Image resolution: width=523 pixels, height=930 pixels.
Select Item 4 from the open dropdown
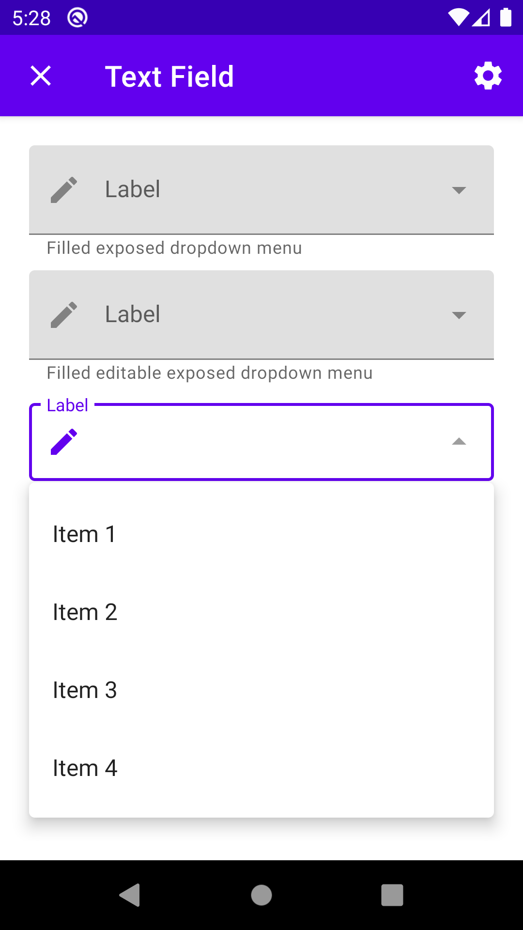coord(85,767)
